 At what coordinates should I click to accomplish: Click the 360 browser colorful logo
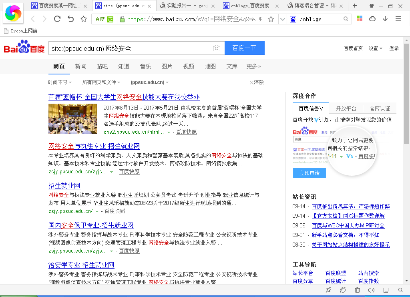click(13, 13)
